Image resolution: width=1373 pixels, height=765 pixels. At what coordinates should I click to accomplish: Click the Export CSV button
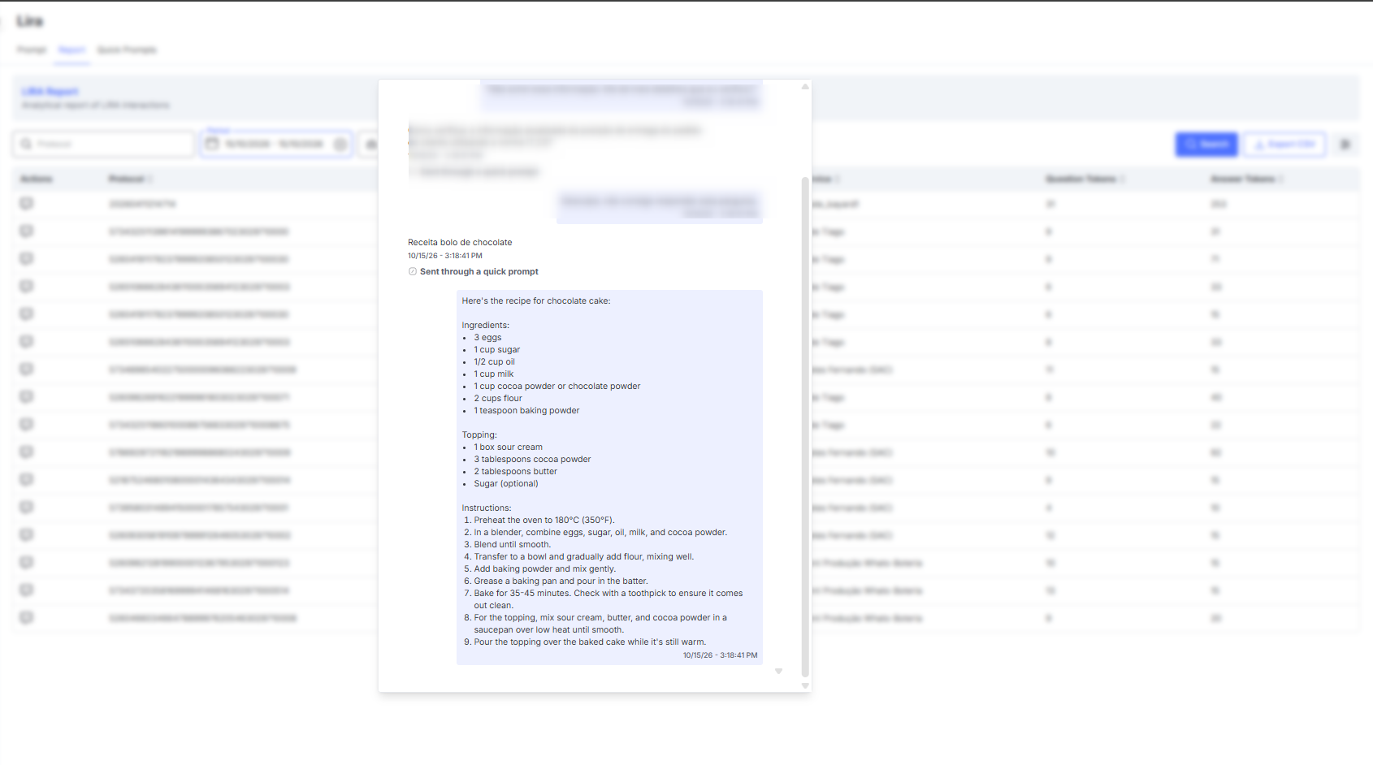1284,145
